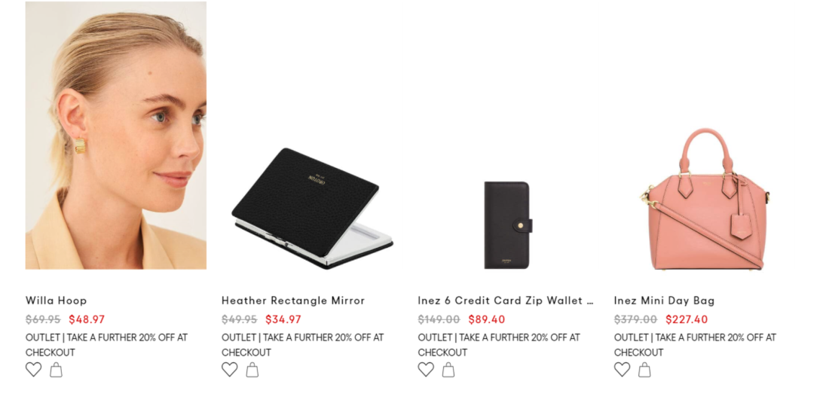Screen dimensions: 814x403
Task: View the pink Mini Day Bag image
Action: point(705,199)
